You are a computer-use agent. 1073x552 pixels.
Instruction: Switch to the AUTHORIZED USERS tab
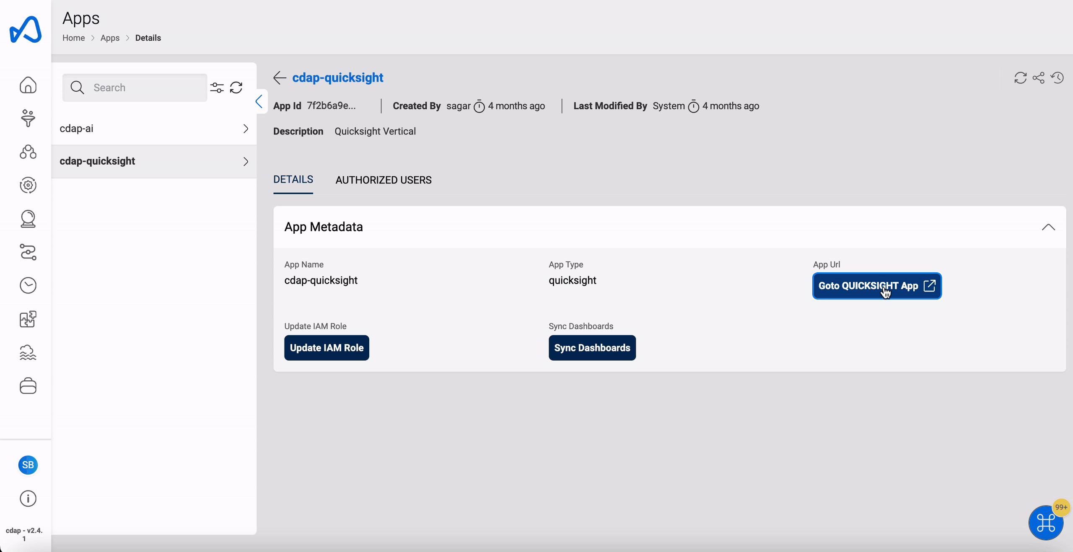tap(384, 180)
